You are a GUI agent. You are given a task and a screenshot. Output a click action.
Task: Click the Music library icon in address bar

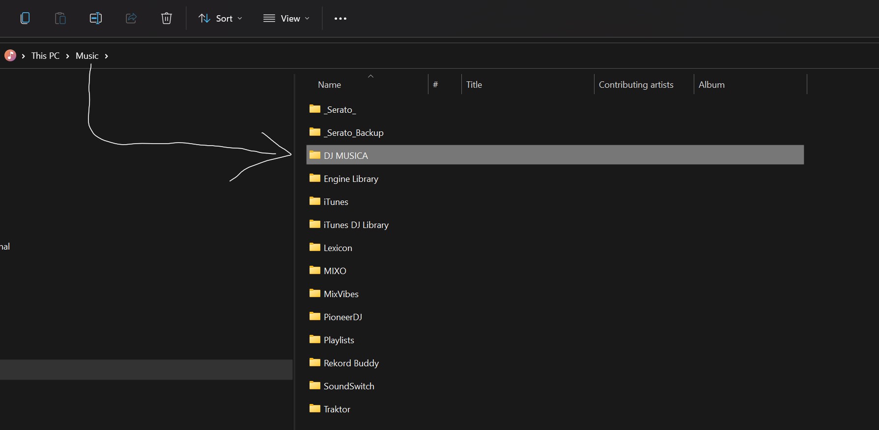tap(10, 55)
